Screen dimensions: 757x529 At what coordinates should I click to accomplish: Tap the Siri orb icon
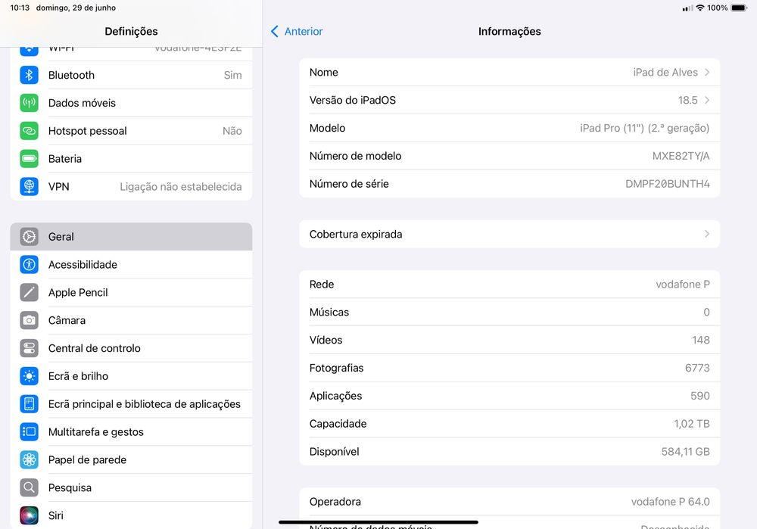29,515
